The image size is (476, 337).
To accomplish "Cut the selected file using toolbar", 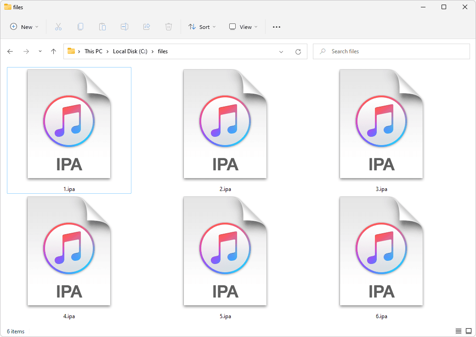I will pyautogui.click(x=58, y=27).
